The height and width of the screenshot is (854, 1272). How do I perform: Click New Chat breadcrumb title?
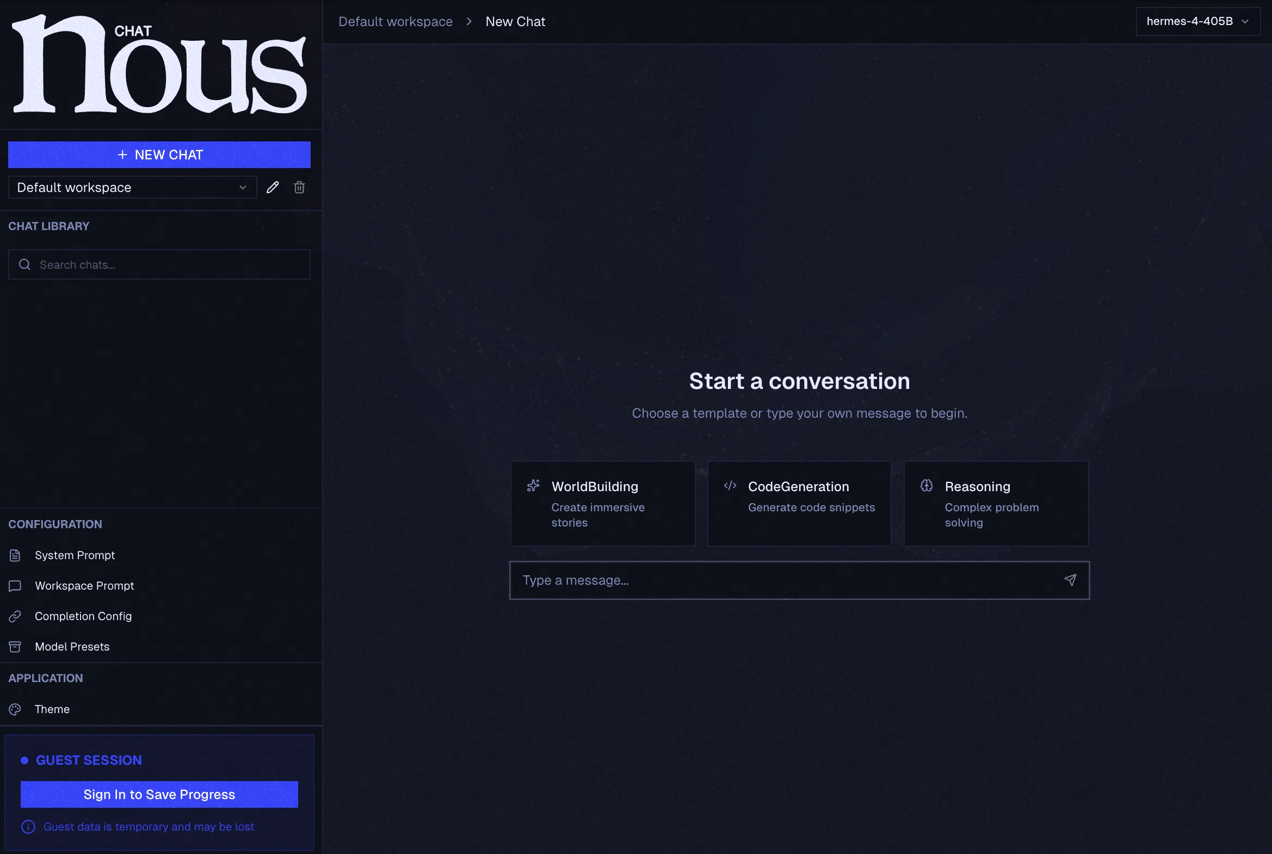tap(515, 22)
